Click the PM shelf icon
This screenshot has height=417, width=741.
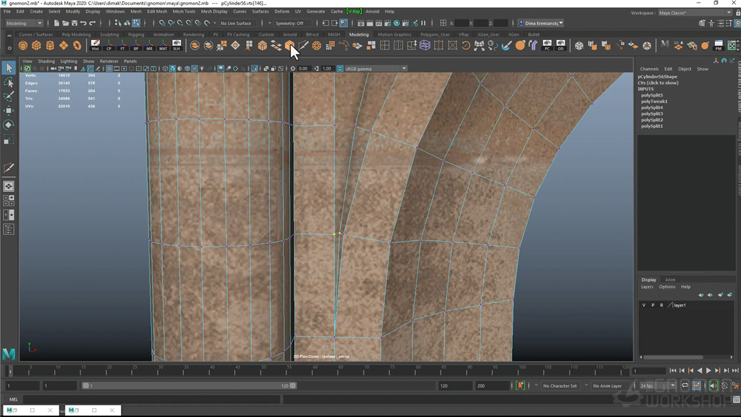click(x=718, y=45)
